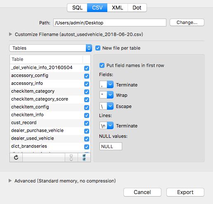213x204 pixels.
Task: Click the NULL values input field
Action: pyautogui.click(x=111, y=146)
